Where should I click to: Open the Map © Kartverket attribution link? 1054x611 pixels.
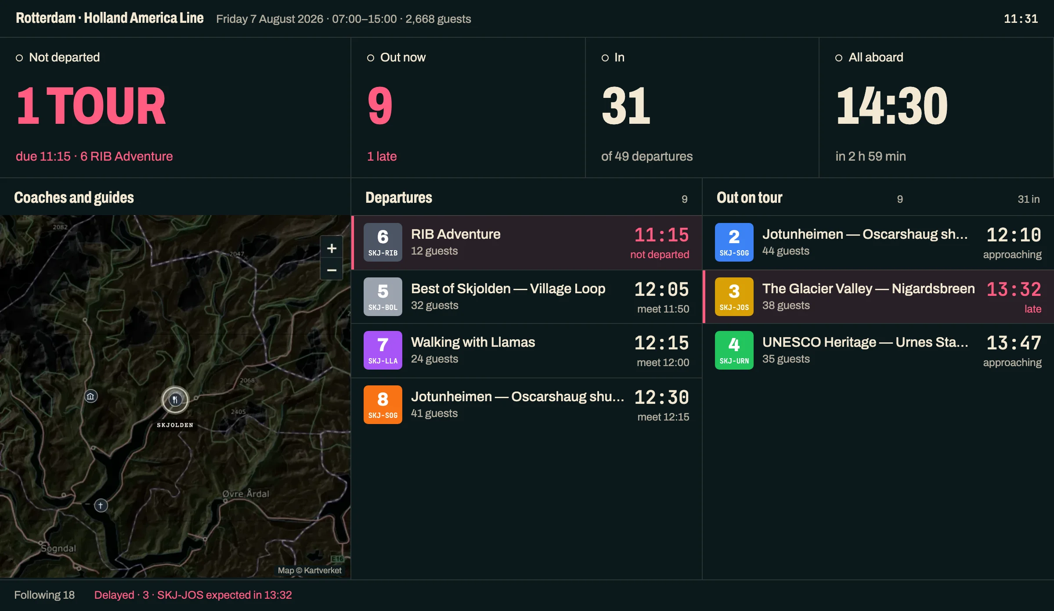click(310, 570)
